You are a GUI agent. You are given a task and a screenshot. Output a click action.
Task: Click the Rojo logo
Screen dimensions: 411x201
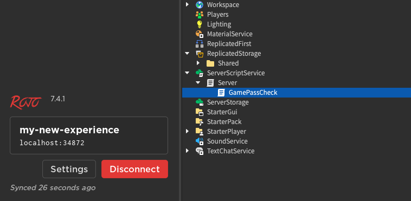point(25,102)
